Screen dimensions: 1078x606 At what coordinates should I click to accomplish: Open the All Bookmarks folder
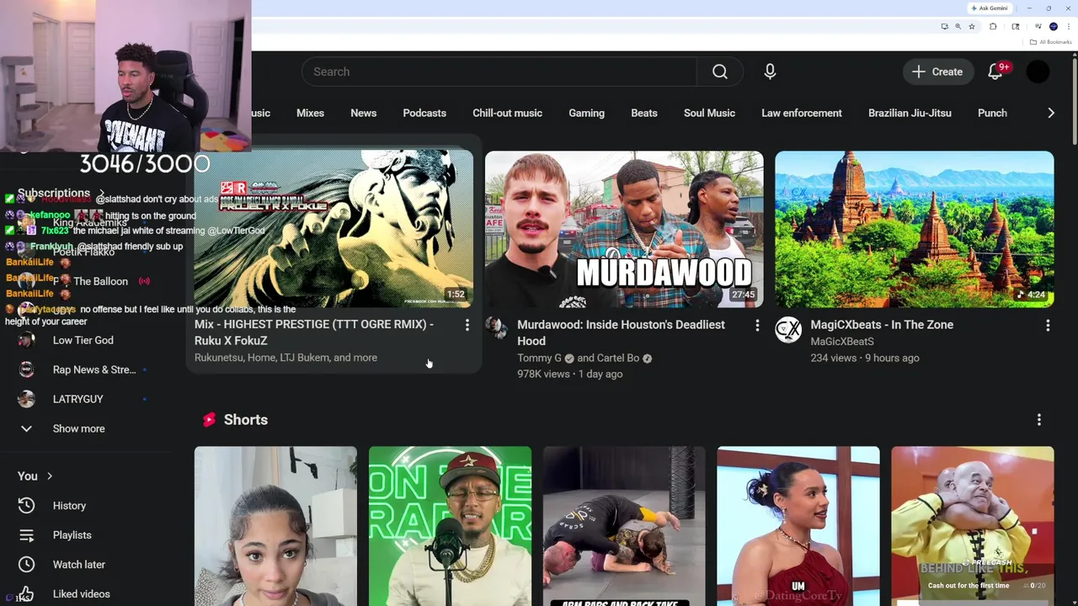pyautogui.click(x=1050, y=42)
